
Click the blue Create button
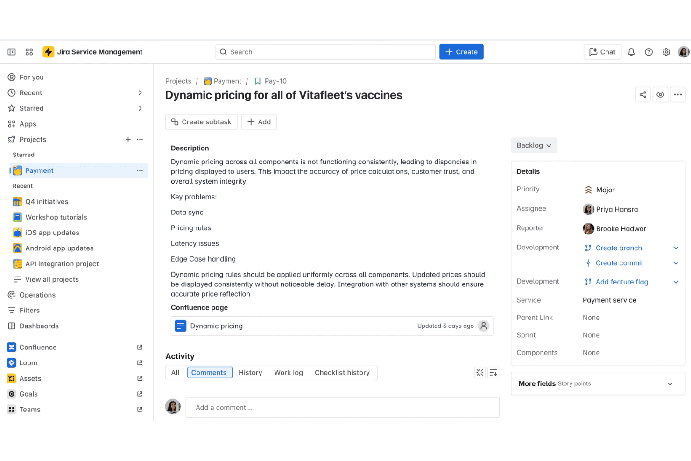(461, 52)
